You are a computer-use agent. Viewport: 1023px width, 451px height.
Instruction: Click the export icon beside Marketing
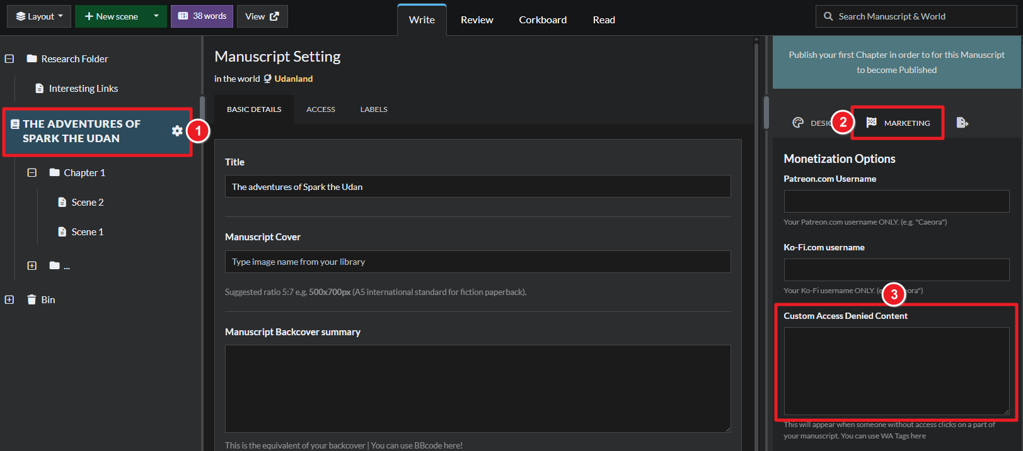pyautogui.click(x=962, y=123)
